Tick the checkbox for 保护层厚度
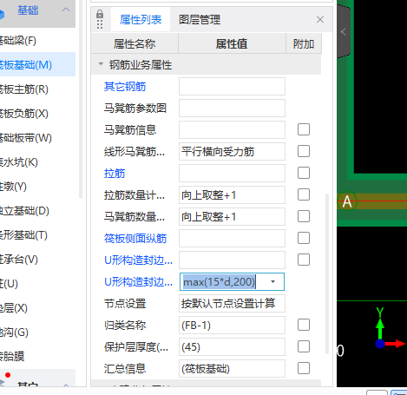 pos(304,346)
